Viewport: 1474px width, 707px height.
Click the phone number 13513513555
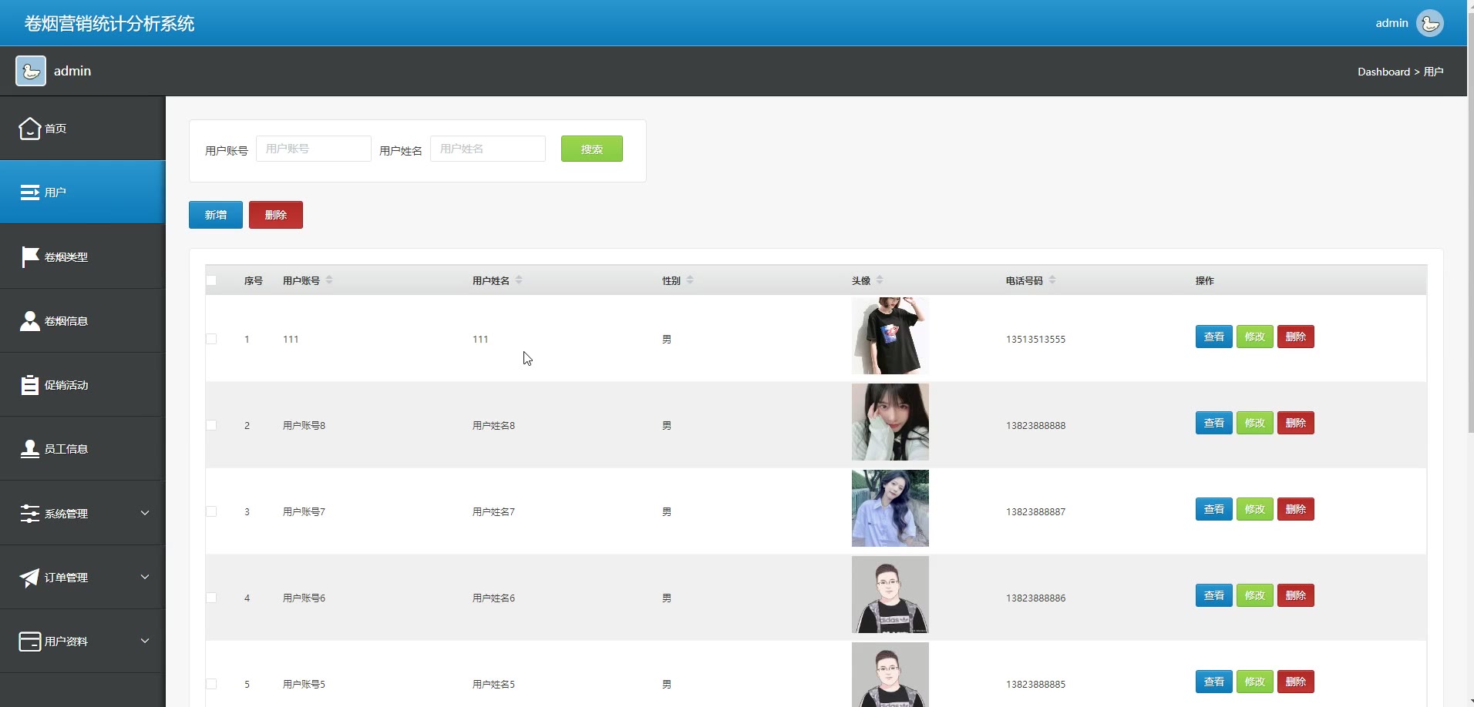[x=1035, y=339]
